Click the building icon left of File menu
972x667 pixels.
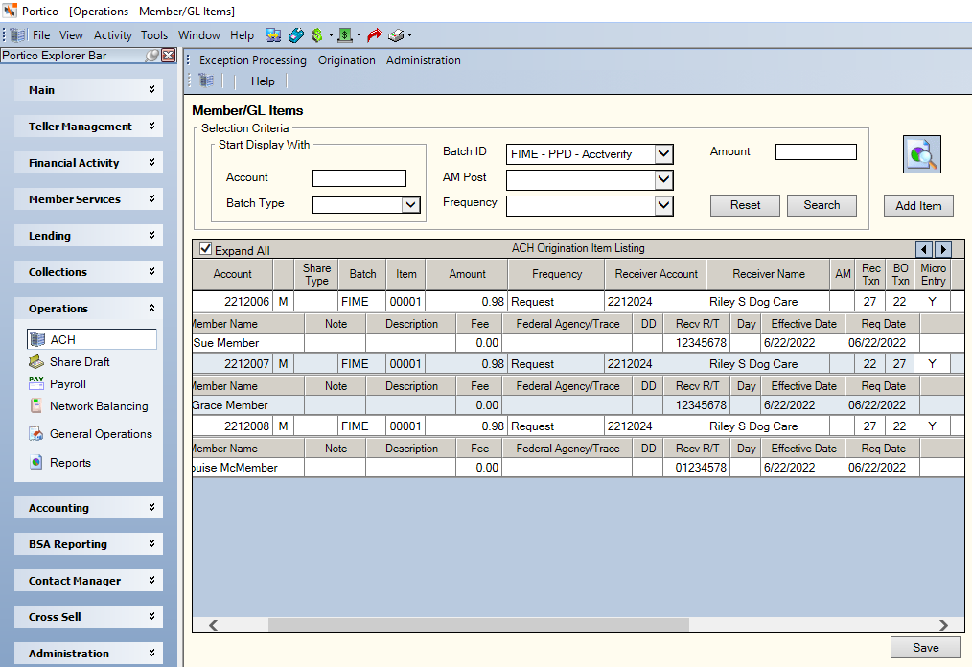(x=18, y=35)
